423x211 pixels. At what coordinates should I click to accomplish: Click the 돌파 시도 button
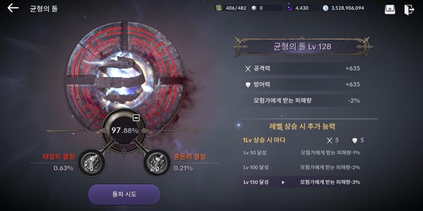coord(124,194)
